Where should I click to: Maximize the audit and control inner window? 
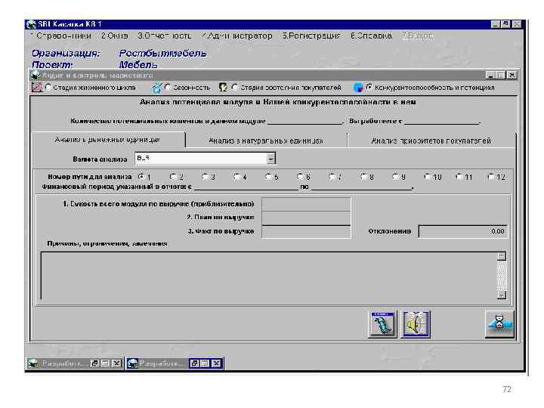[x=501, y=76]
